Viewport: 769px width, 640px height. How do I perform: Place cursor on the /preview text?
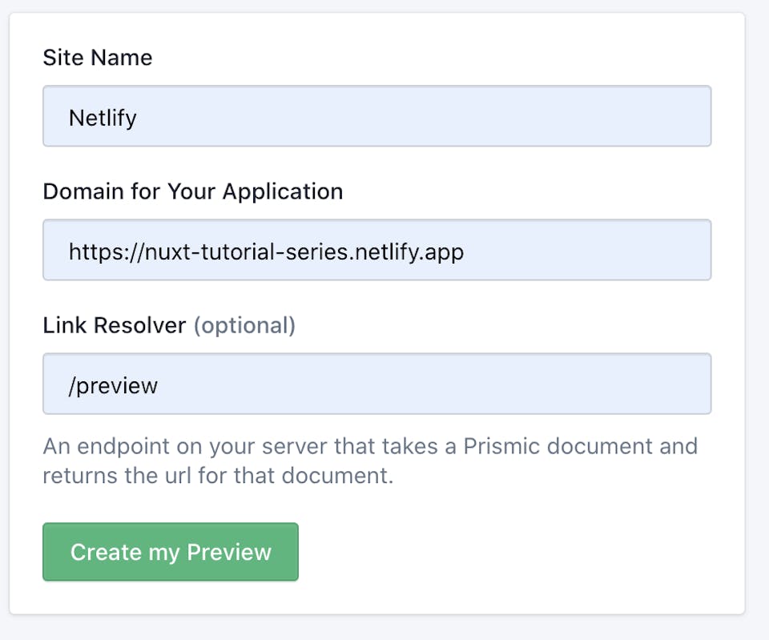click(x=113, y=386)
